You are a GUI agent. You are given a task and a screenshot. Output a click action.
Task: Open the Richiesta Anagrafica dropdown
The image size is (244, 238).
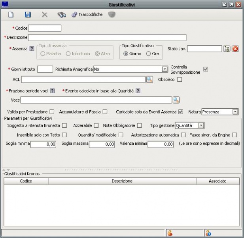165,69
